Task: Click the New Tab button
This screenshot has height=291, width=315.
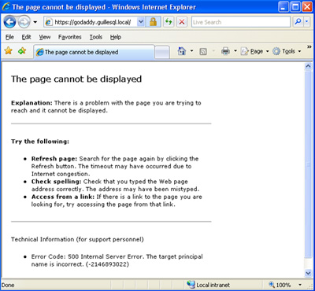Action: [x=162, y=53]
